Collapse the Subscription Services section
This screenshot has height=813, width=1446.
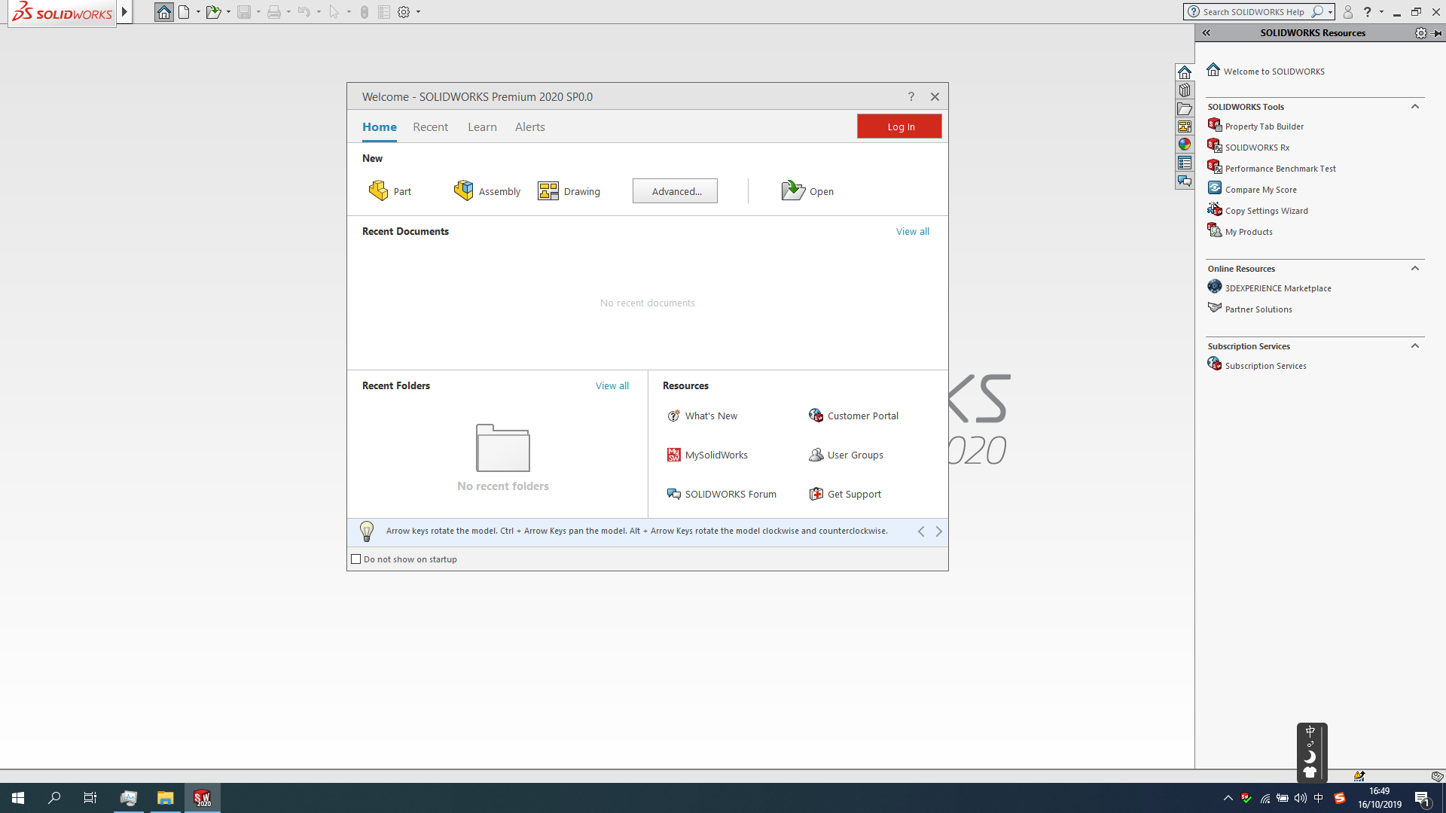pyautogui.click(x=1415, y=346)
